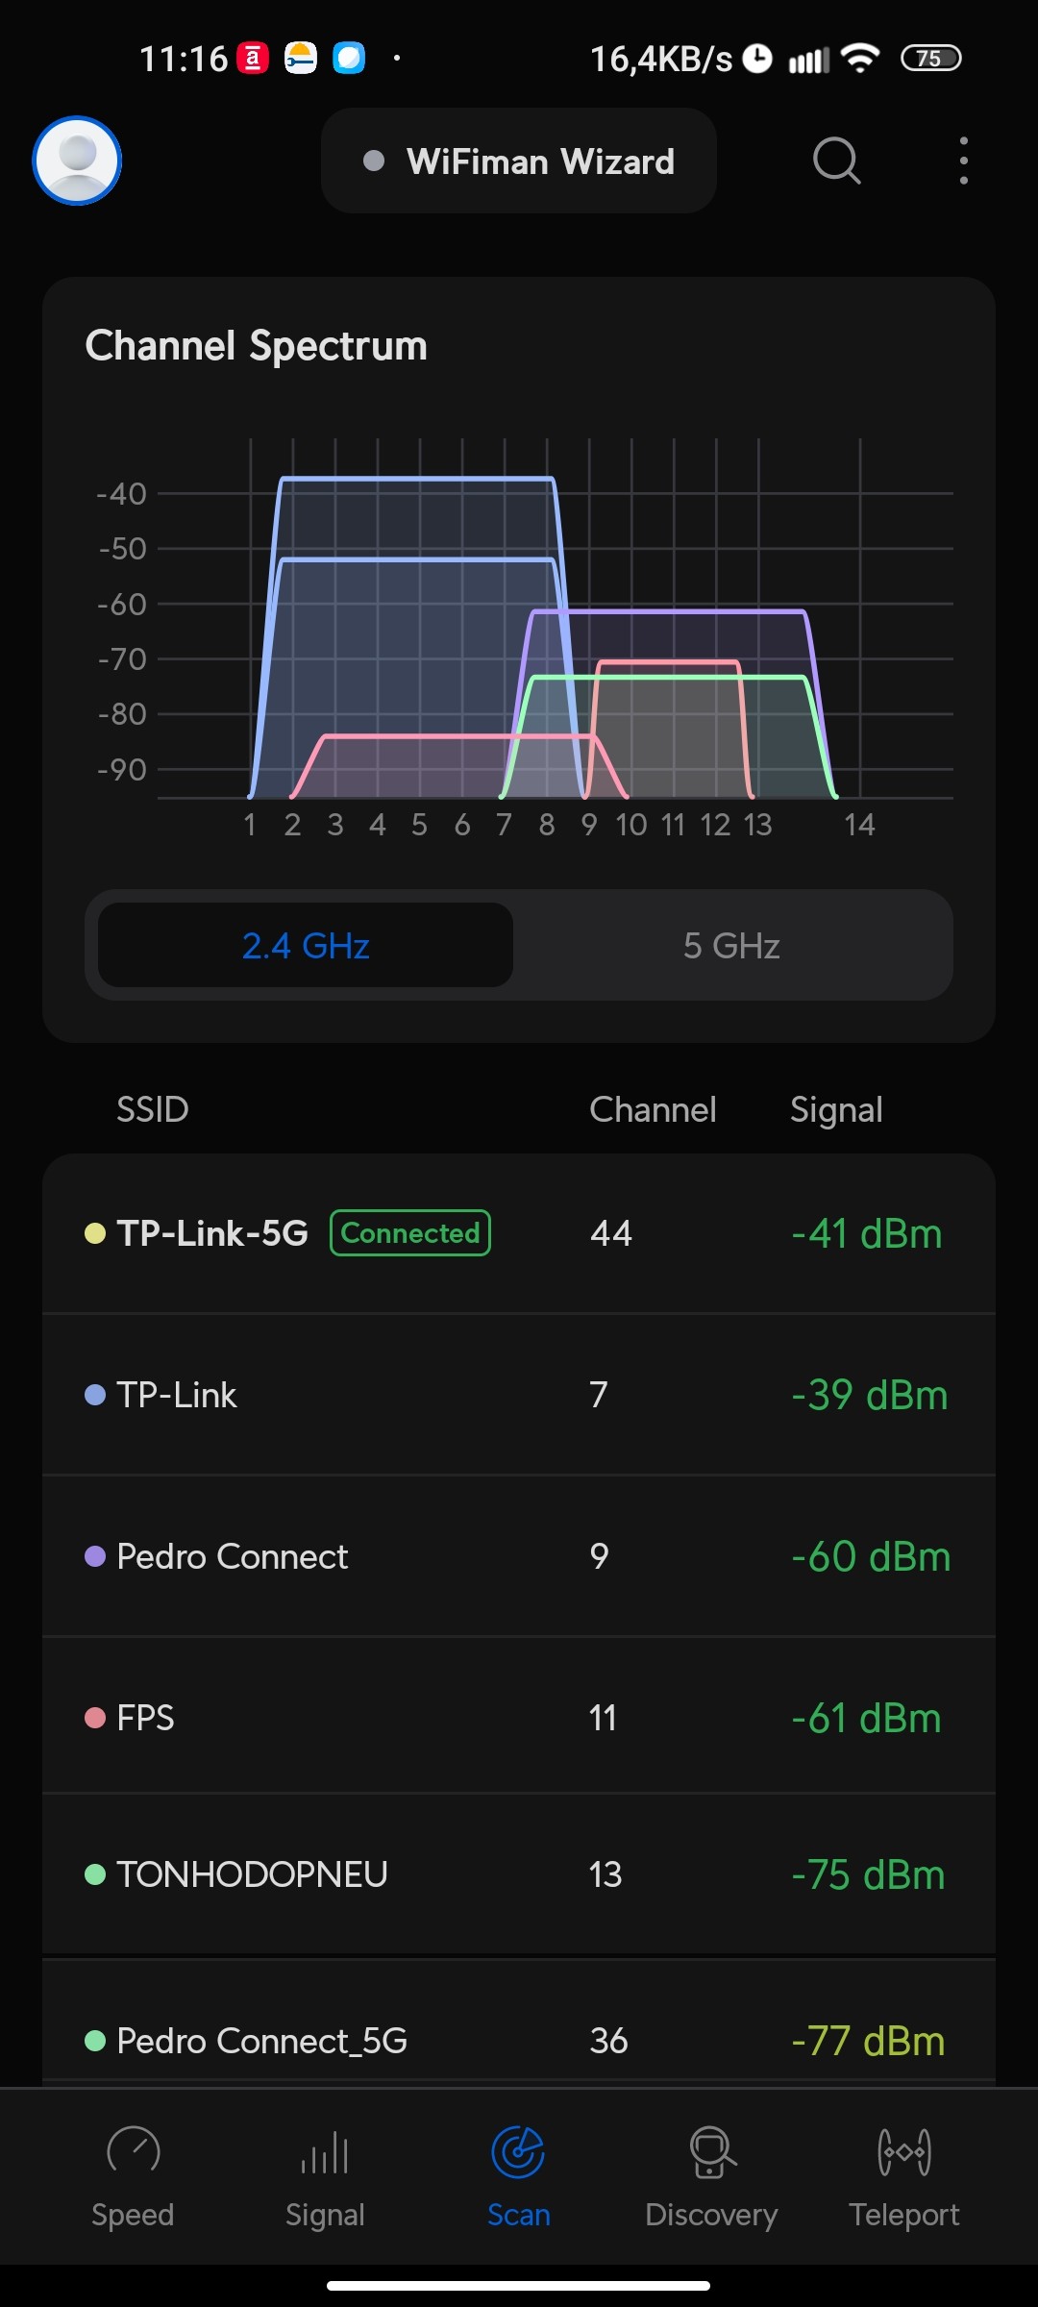Viewport: 1038px width, 2307px height.
Task: Open the WiFiman Wizard button
Action: (519, 161)
